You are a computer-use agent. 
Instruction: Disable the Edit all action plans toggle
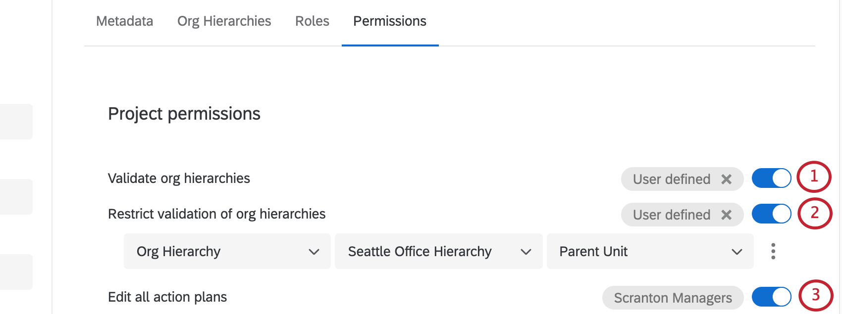pos(771,297)
